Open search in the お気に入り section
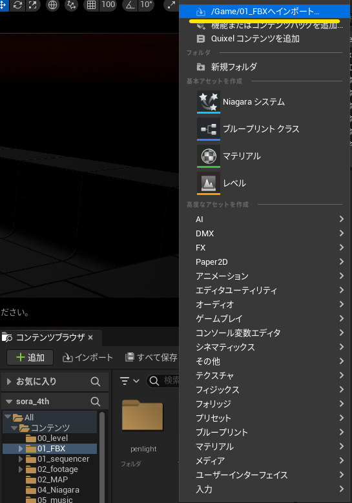This screenshot has height=503, width=352. pos(96,382)
